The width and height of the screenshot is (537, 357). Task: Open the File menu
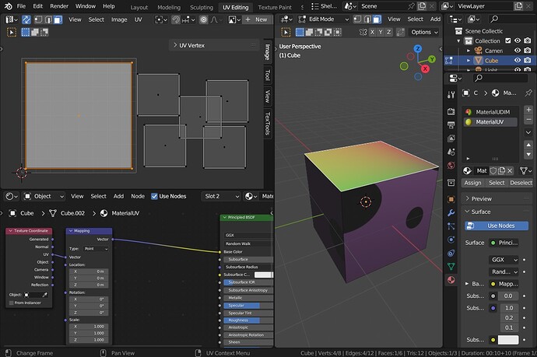[21, 6]
